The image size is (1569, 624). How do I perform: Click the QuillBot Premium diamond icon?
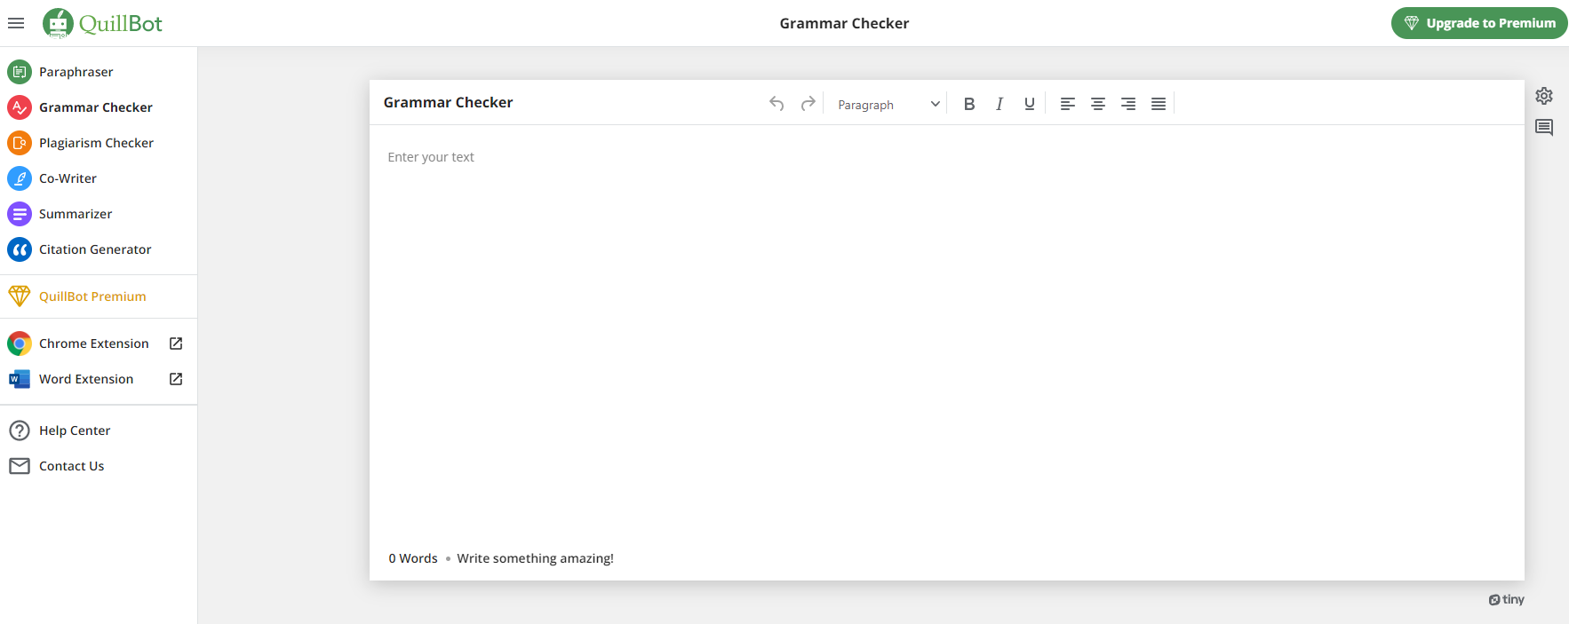point(20,296)
